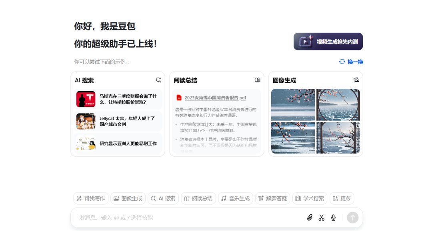The height and width of the screenshot is (231, 432).
Task: Click the paperclip attachment icon
Action: (310, 218)
